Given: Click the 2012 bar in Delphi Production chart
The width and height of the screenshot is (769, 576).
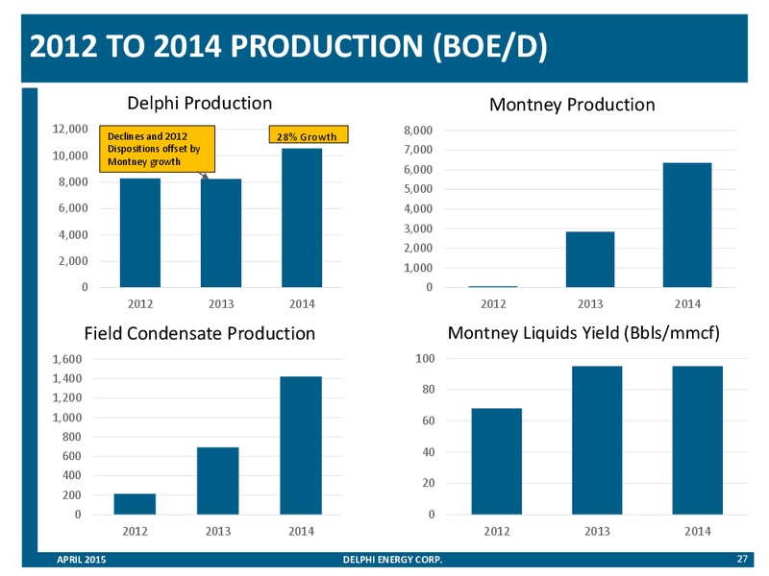Looking at the screenshot, I should coord(140,233).
